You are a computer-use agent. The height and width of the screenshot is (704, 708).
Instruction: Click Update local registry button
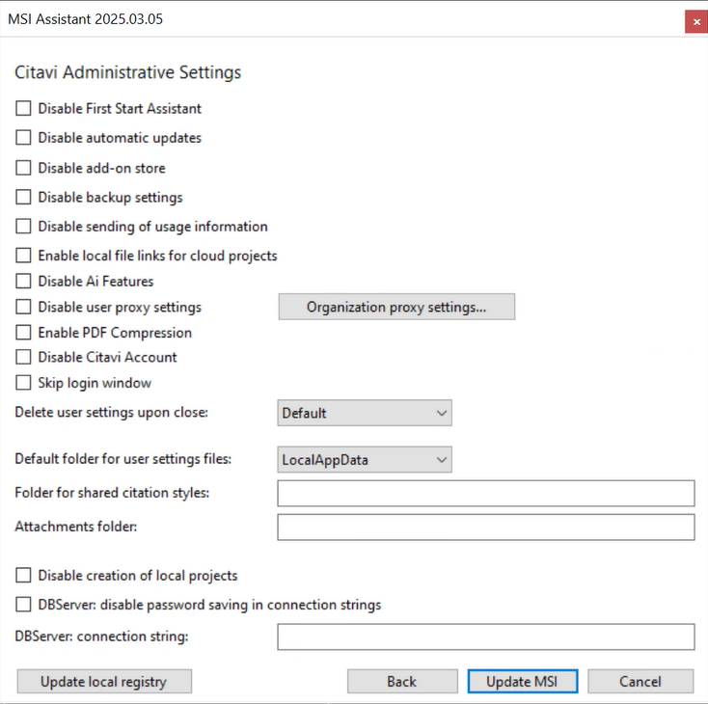[104, 682]
